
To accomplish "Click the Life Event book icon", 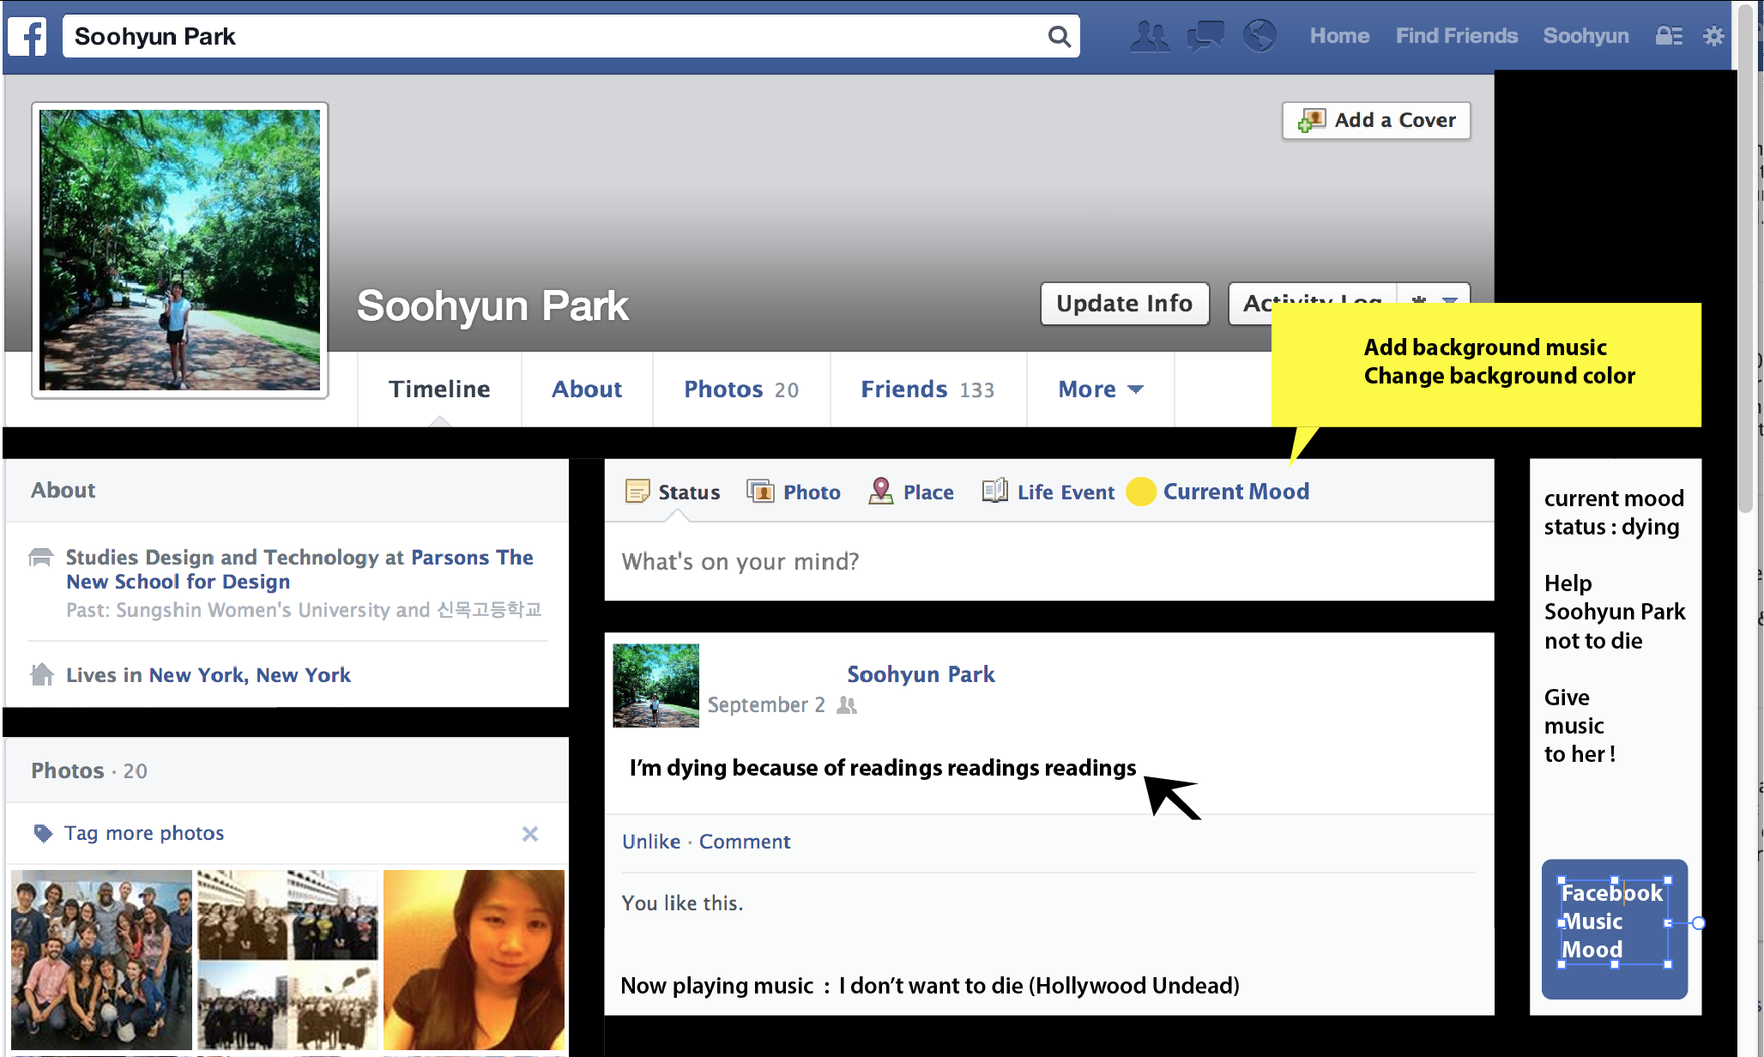I will (994, 491).
